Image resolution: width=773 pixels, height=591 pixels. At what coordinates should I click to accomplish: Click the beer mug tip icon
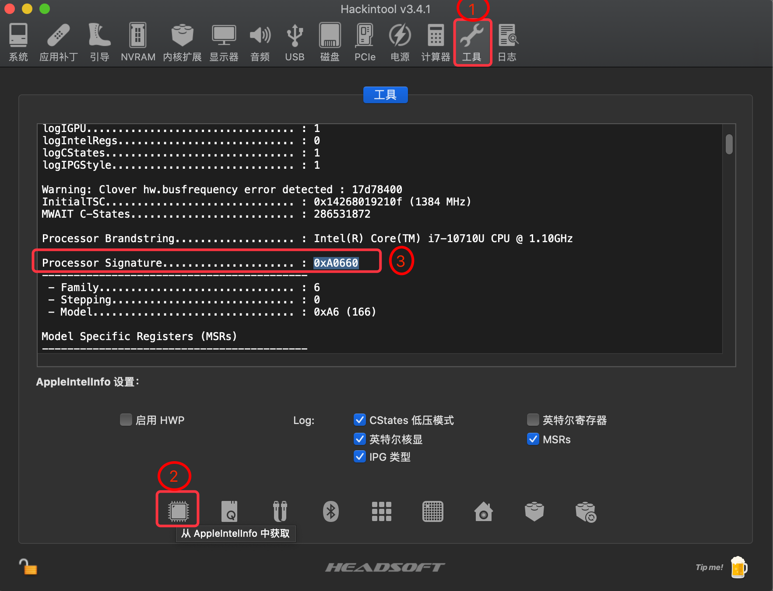[x=738, y=567]
